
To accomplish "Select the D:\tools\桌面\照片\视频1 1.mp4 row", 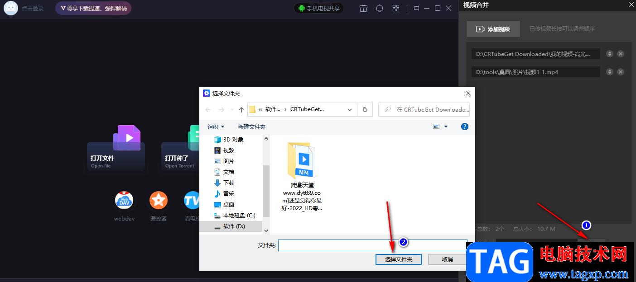I will tap(535, 72).
